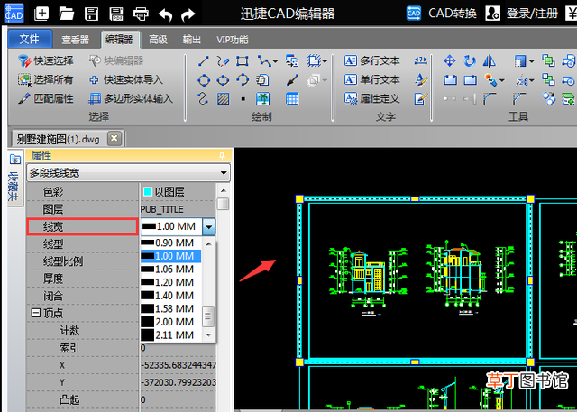This screenshot has height=412, width=577.
Task: Insert an image with the palm tree icon
Action: (262, 98)
